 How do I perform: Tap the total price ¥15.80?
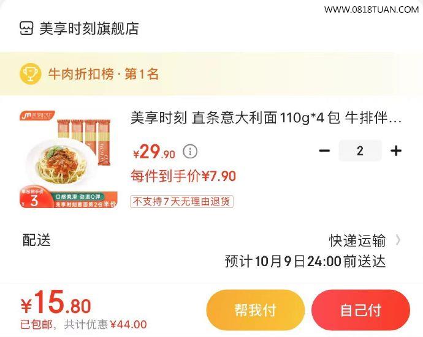(x=56, y=302)
